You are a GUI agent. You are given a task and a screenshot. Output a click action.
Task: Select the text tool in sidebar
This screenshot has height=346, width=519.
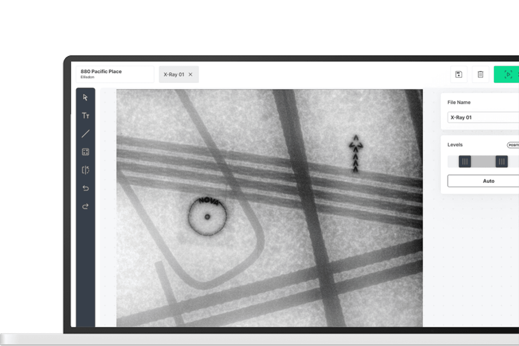(85, 116)
